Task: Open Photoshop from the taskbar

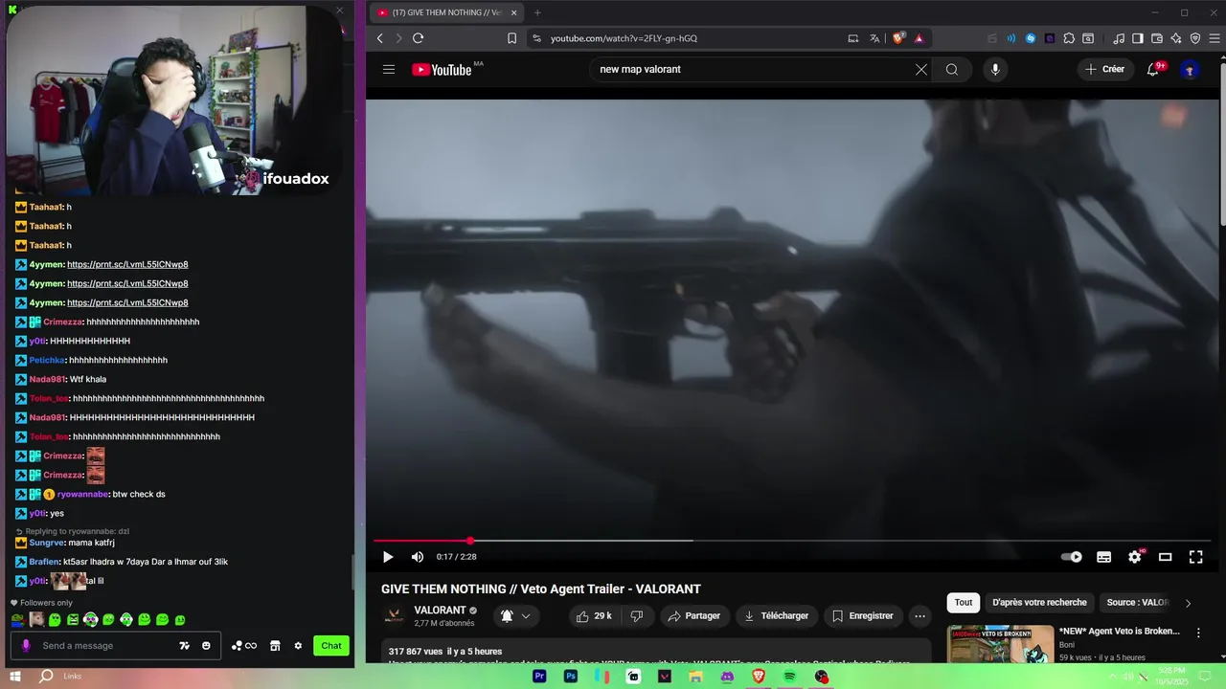Action: coord(571,677)
